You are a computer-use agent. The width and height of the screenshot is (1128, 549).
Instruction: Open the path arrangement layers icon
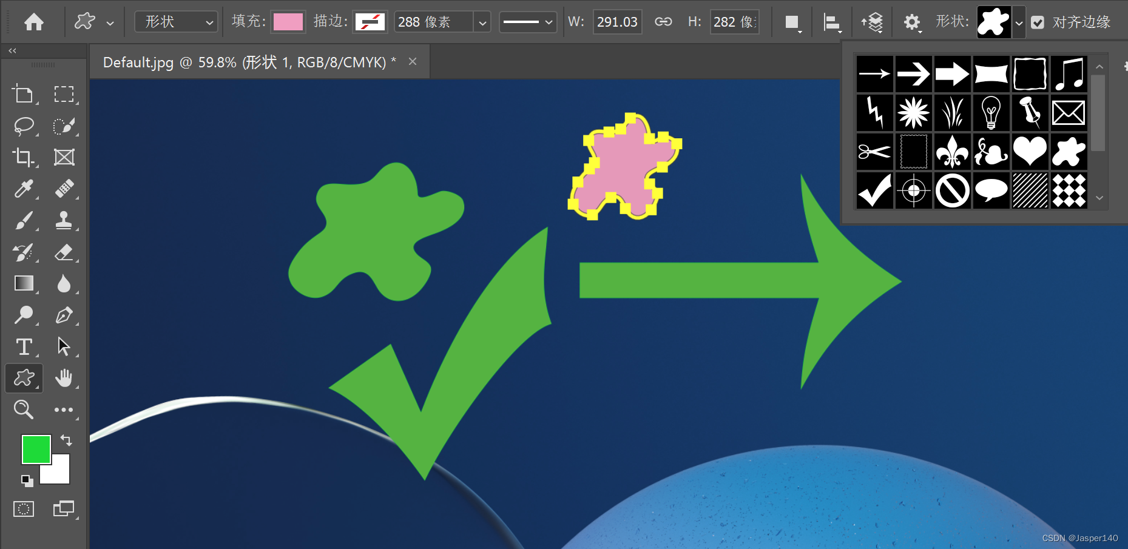pyautogui.click(x=872, y=23)
